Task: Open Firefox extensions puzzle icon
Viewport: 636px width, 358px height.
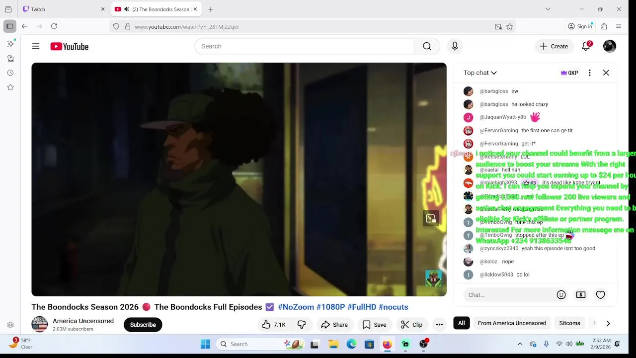Action: (x=604, y=26)
